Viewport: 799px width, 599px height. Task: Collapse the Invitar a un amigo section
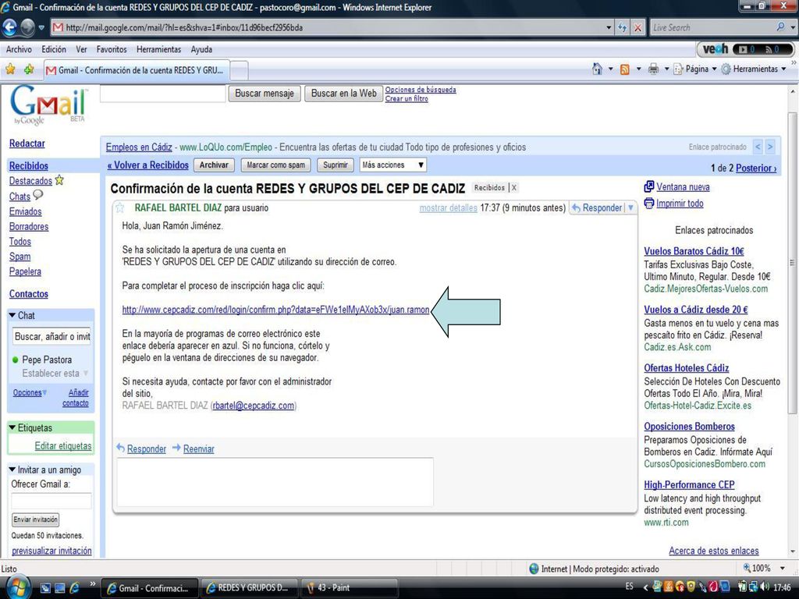click(12, 469)
